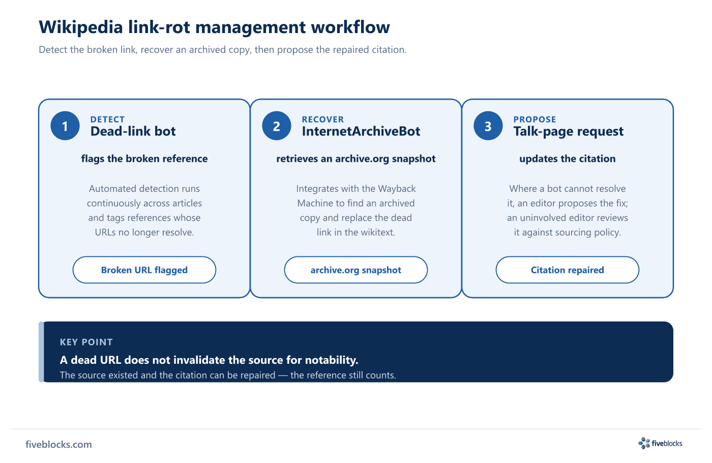This screenshot has height=463, width=712.
Task: Click the 'Automated detection runs' paragraph
Action: point(144,210)
